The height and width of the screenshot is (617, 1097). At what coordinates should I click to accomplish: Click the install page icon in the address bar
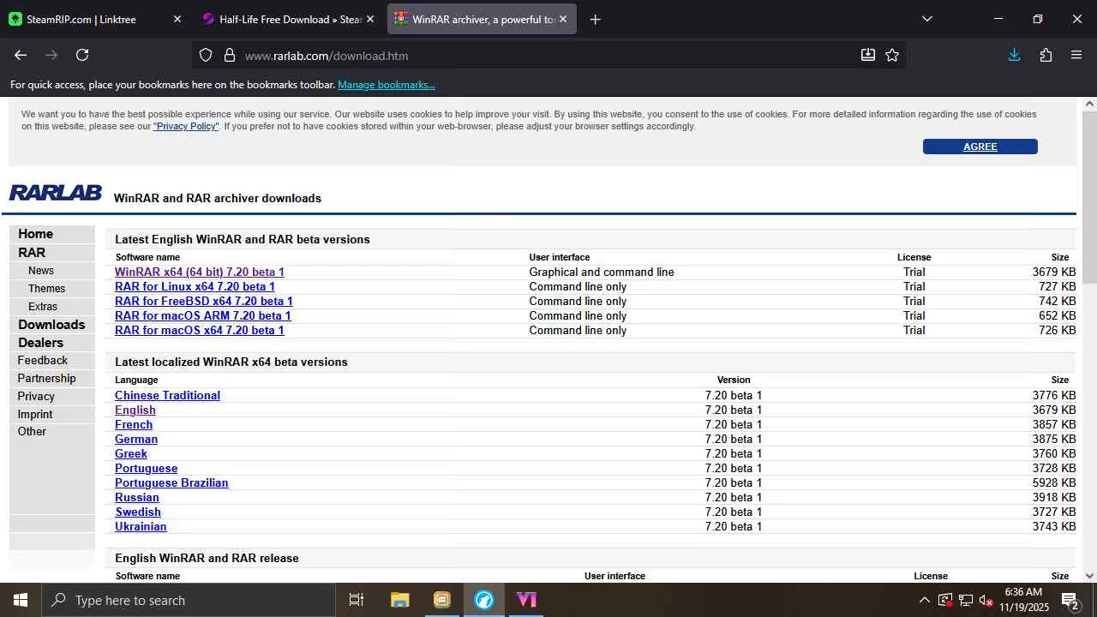pos(868,55)
